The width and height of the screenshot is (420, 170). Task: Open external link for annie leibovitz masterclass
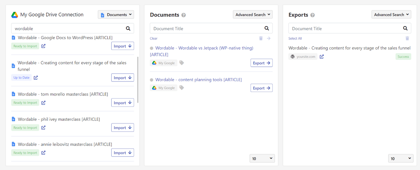coord(43,153)
